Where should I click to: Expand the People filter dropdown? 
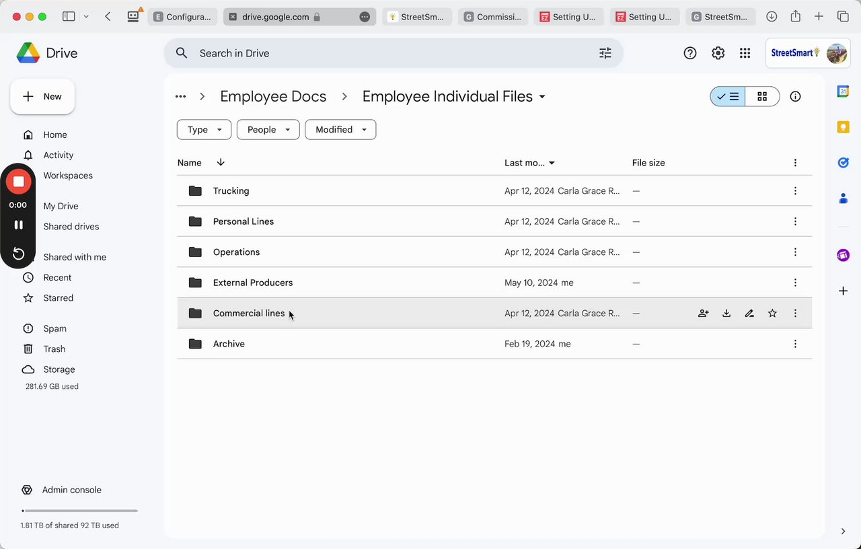(268, 130)
